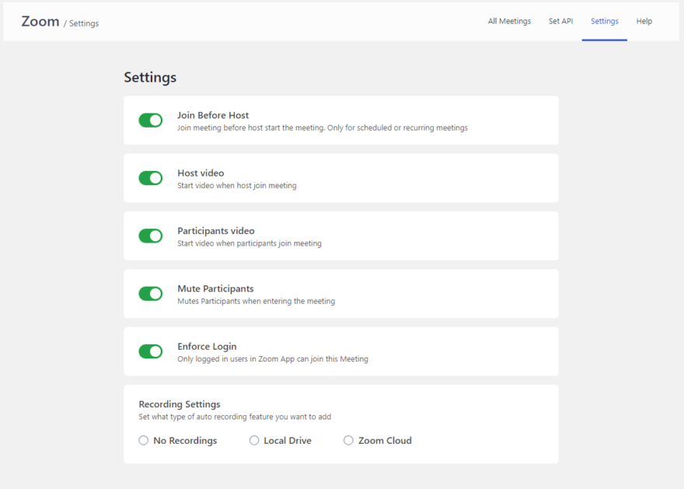Click the Participants video heading text

tap(216, 231)
